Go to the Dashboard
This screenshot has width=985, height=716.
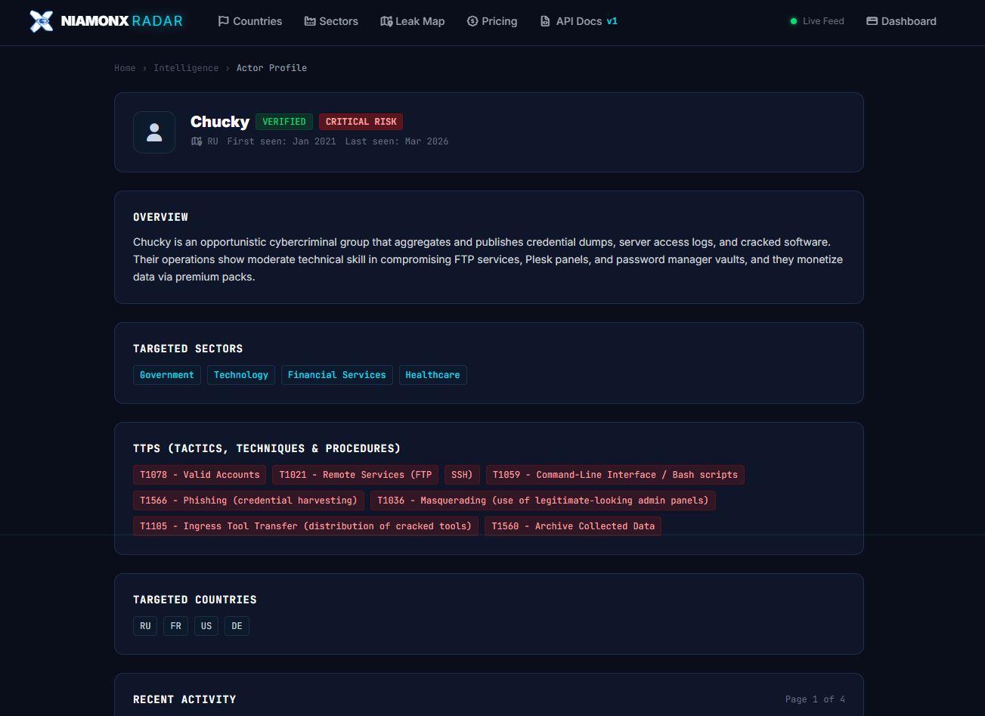pos(901,21)
